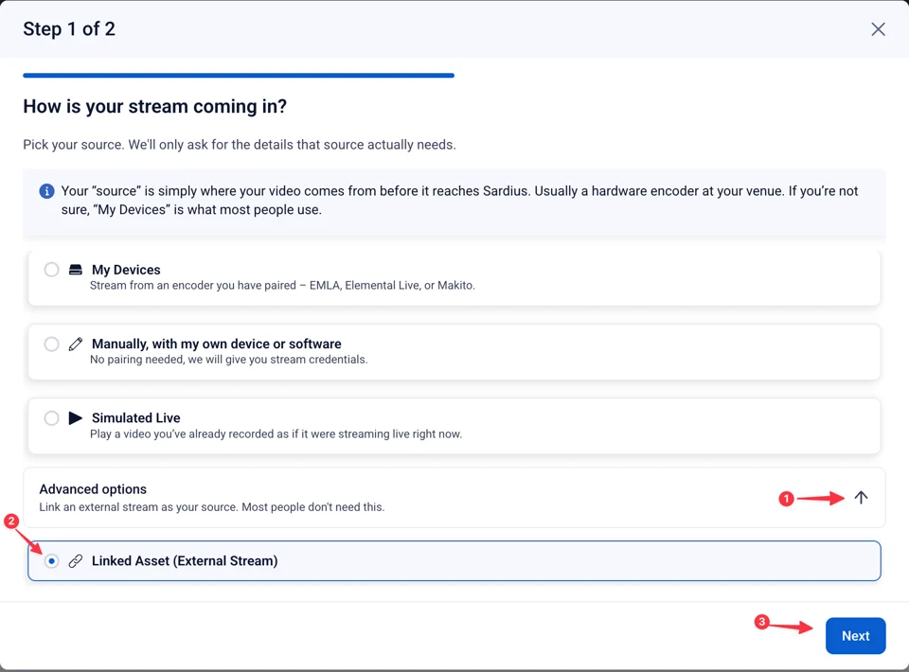Choose the Simulated Live radio option
This screenshot has height=672, width=909.
(51, 417)
